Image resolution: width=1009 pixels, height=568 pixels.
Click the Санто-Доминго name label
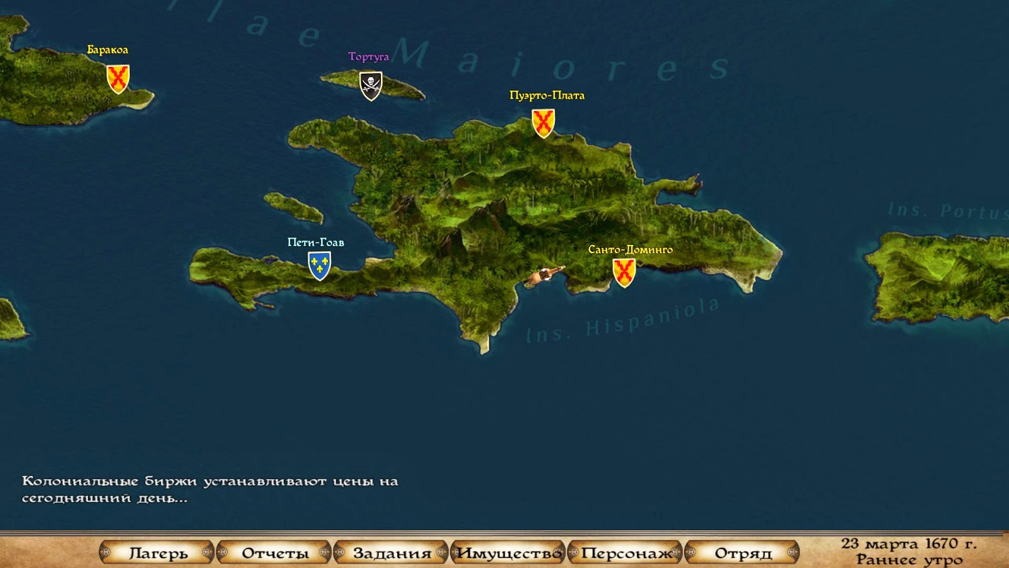pyautogui.click(x=631, y=249)
